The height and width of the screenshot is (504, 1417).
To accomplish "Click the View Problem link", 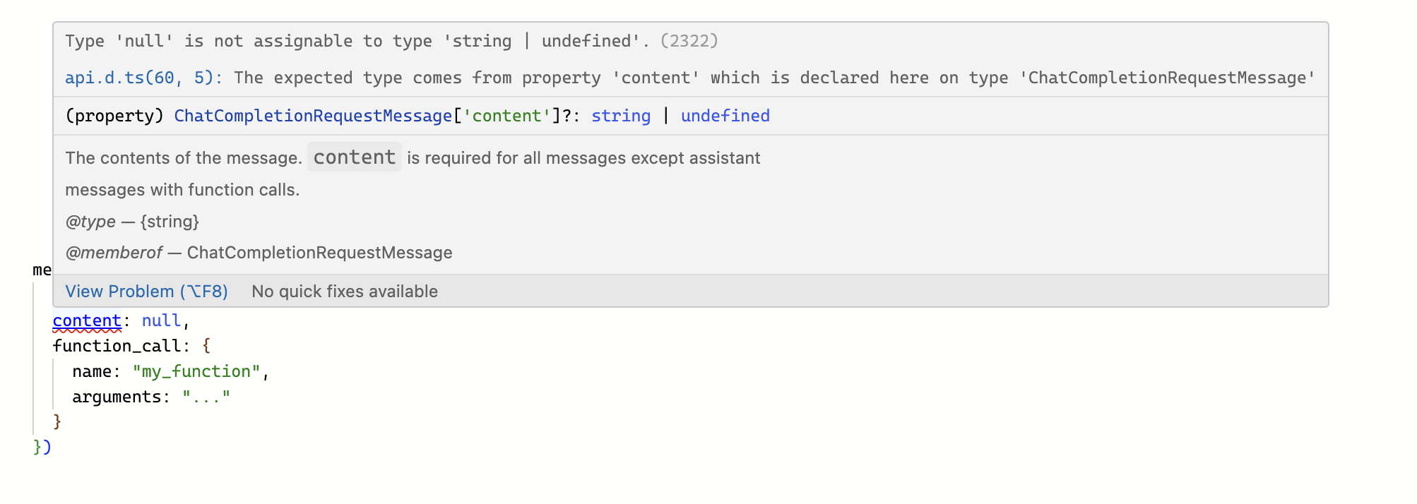I will pyautogui.click(x=146, y=291).
